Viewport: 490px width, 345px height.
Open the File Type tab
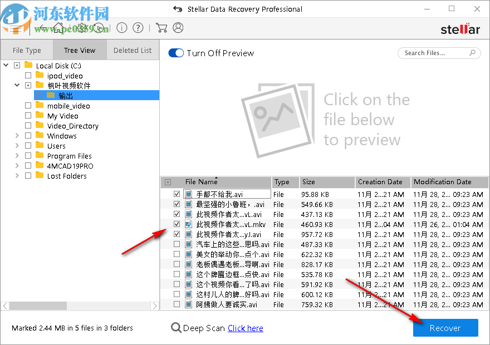click(27, 50)
